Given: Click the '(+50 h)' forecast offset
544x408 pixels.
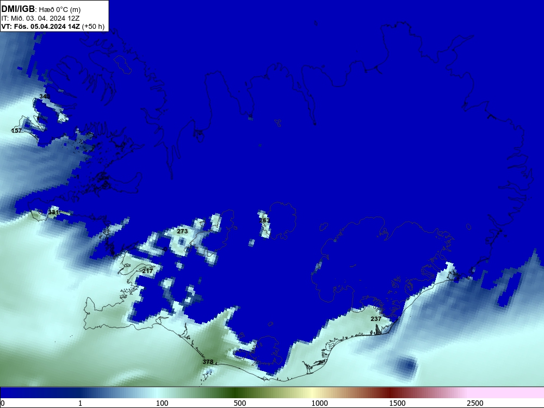Looking at the screenshot, I should click(94, 26).
